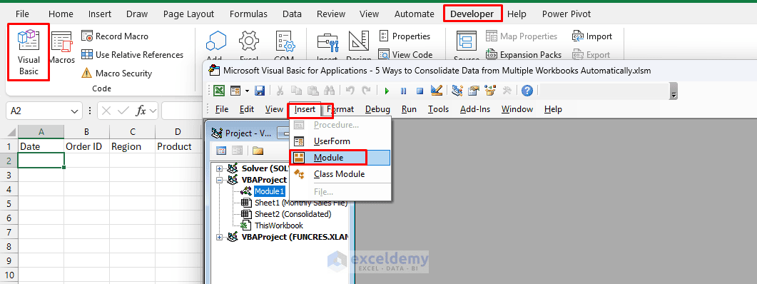The image size is (757, 284).
Task: Select Sheet2 (Consolidated) in tree
Action: pyautogui.click(x=293, y=214)
